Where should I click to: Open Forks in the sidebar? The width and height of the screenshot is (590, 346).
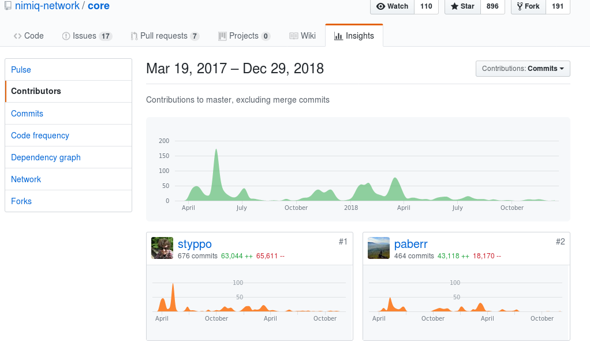click(69, 201)
